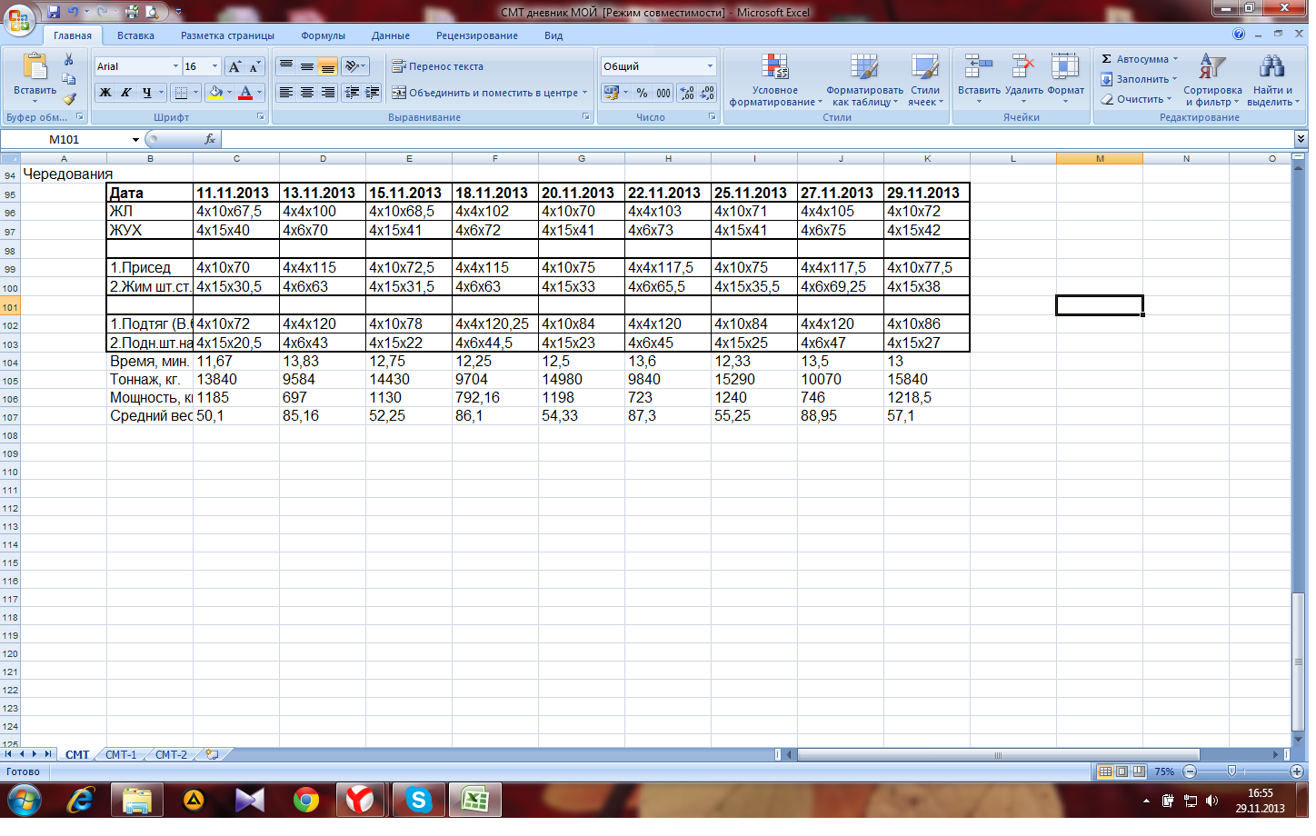This screenshot has width=1316, height=836.
Task: Toggle Wrap Text (Перенос текста)
Action: pos(438,66)
